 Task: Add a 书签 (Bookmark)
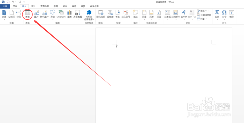[118, 14]
